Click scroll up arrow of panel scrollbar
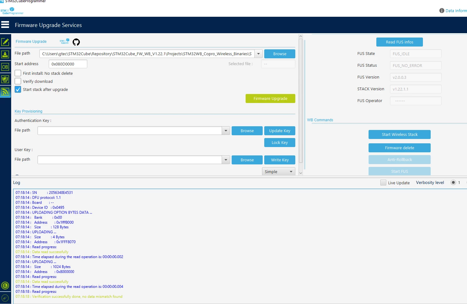This screenshot has width=467, height=304. point(301,36)
